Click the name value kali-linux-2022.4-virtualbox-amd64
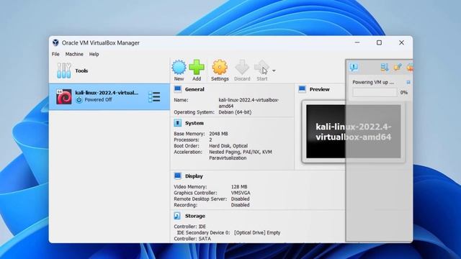 pyautogui.click(x=249, y=103)
